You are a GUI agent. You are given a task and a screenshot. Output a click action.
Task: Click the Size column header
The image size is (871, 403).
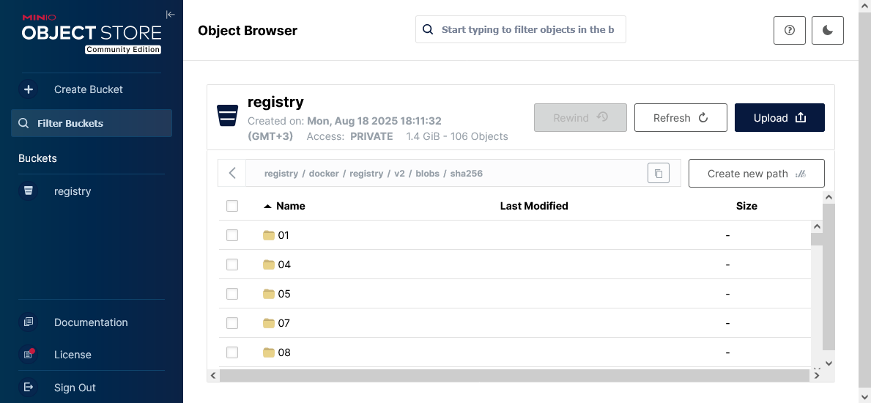pos(746,206)
